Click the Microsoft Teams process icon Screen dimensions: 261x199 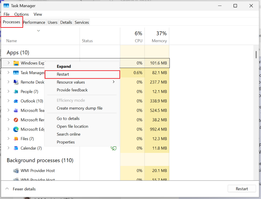[x=15, y=110]
